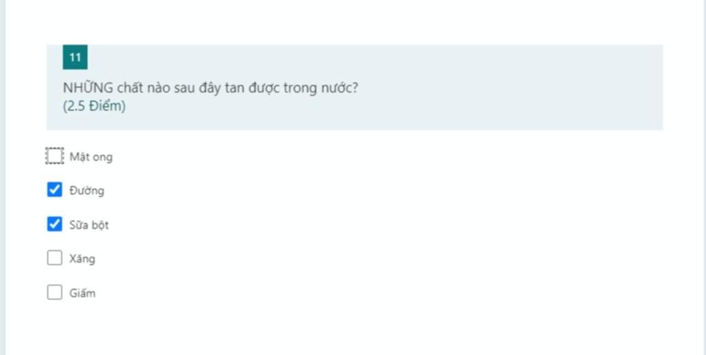This screenshot has height=355, width=706.
Task: Click the Xăng option label text
Action: 82,259
